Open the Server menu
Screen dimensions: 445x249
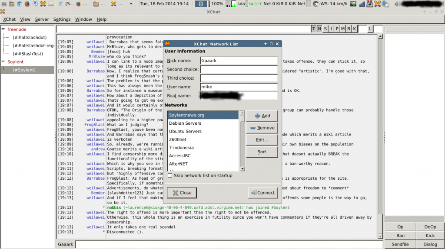click(x=42, y=19)
